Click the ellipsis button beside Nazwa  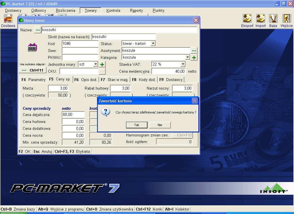(x=38, y=30)
